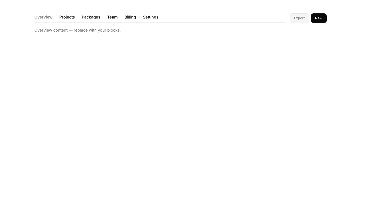Screen dimensions: 365x205
Task: Switch to the Projects tab
Action: [x=67, y=17]
